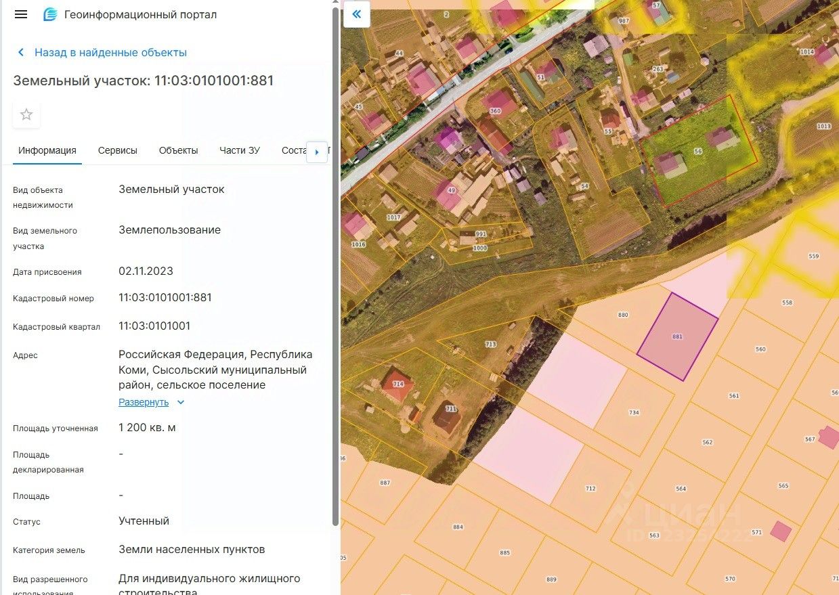Click parcel 56 with red outline

(698, 152)
